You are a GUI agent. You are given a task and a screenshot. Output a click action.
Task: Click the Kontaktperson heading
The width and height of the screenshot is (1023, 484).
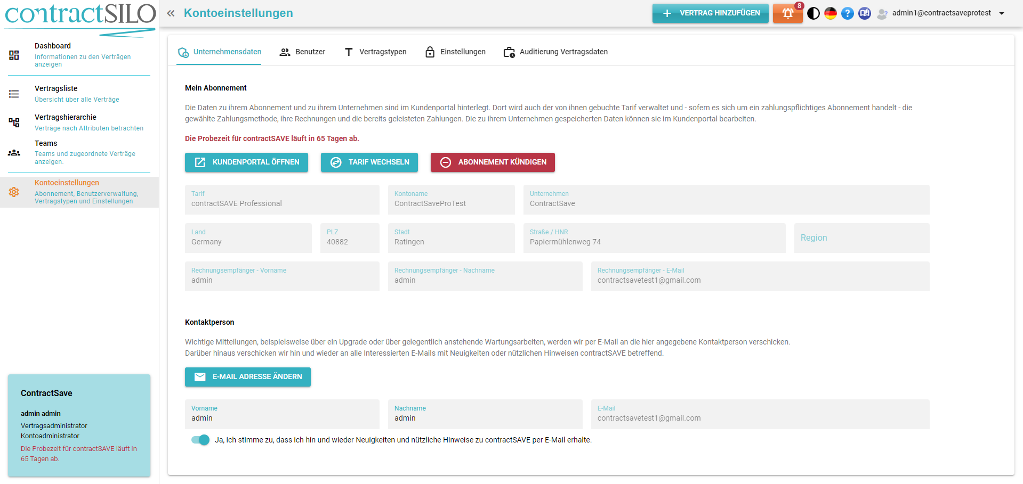210,322
